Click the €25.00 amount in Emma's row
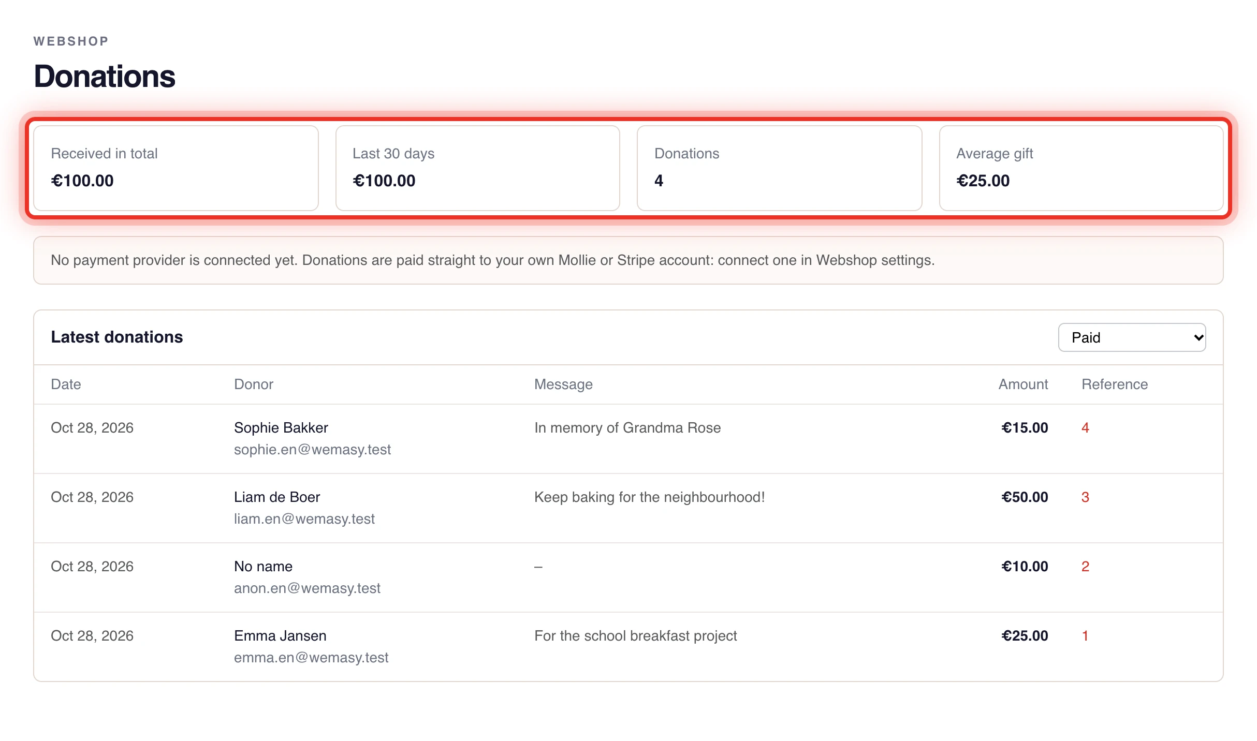The height and width of the screenshot is (741, 1257). [1025, 636]
